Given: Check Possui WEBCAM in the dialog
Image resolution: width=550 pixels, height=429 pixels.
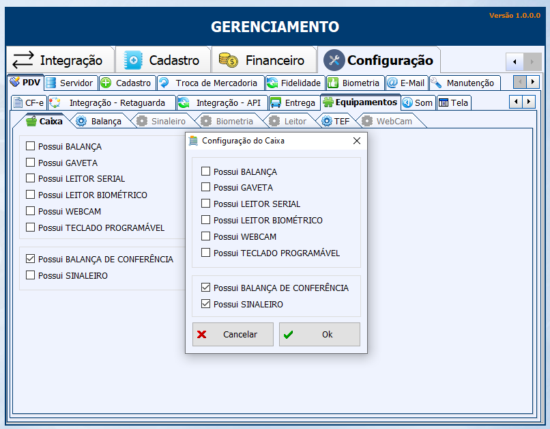Looking at the screenshot, I should (x=206, y=236).
